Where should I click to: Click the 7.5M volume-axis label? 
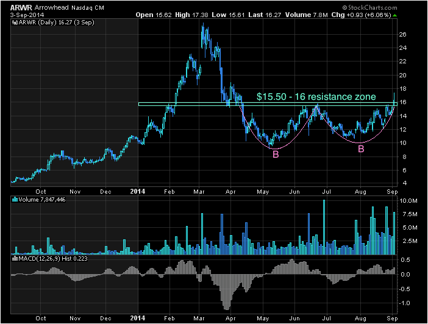[x=410, y=214]
